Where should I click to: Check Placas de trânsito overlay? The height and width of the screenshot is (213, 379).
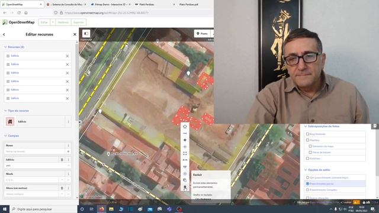[310, 153]
